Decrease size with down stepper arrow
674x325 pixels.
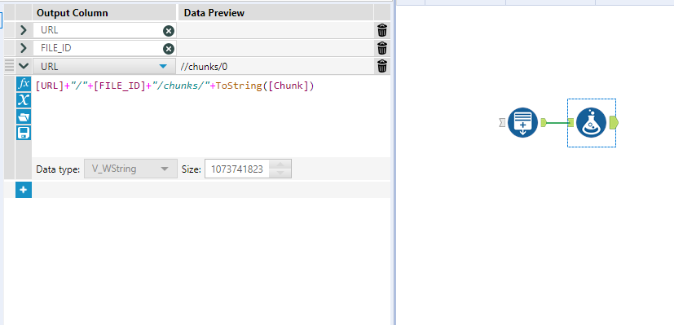coord(280,173)
